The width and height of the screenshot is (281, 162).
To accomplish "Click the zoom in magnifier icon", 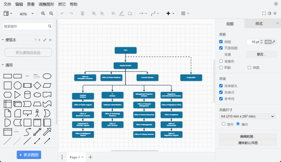I will 43,14.
